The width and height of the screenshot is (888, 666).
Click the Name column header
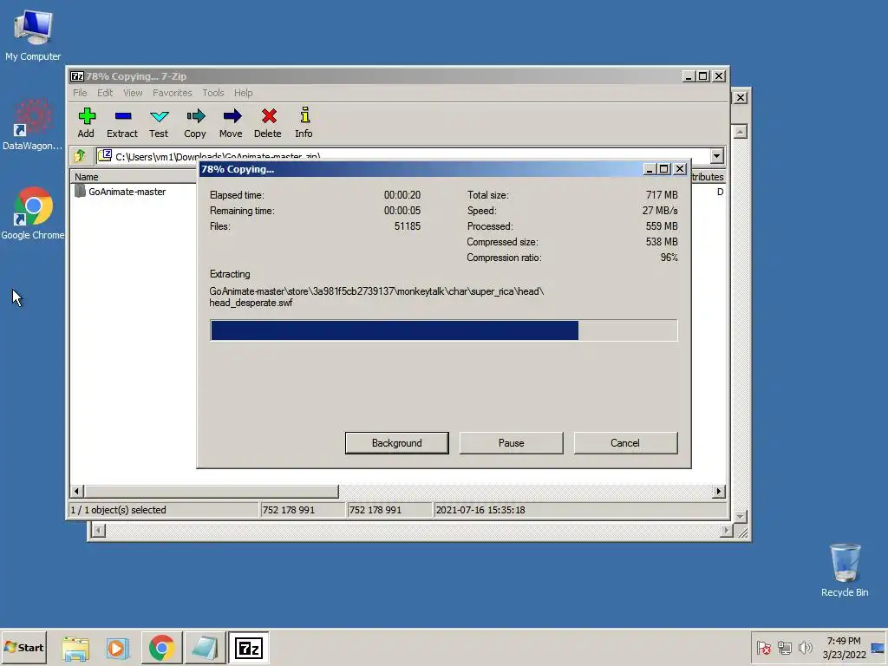(133, 177)
